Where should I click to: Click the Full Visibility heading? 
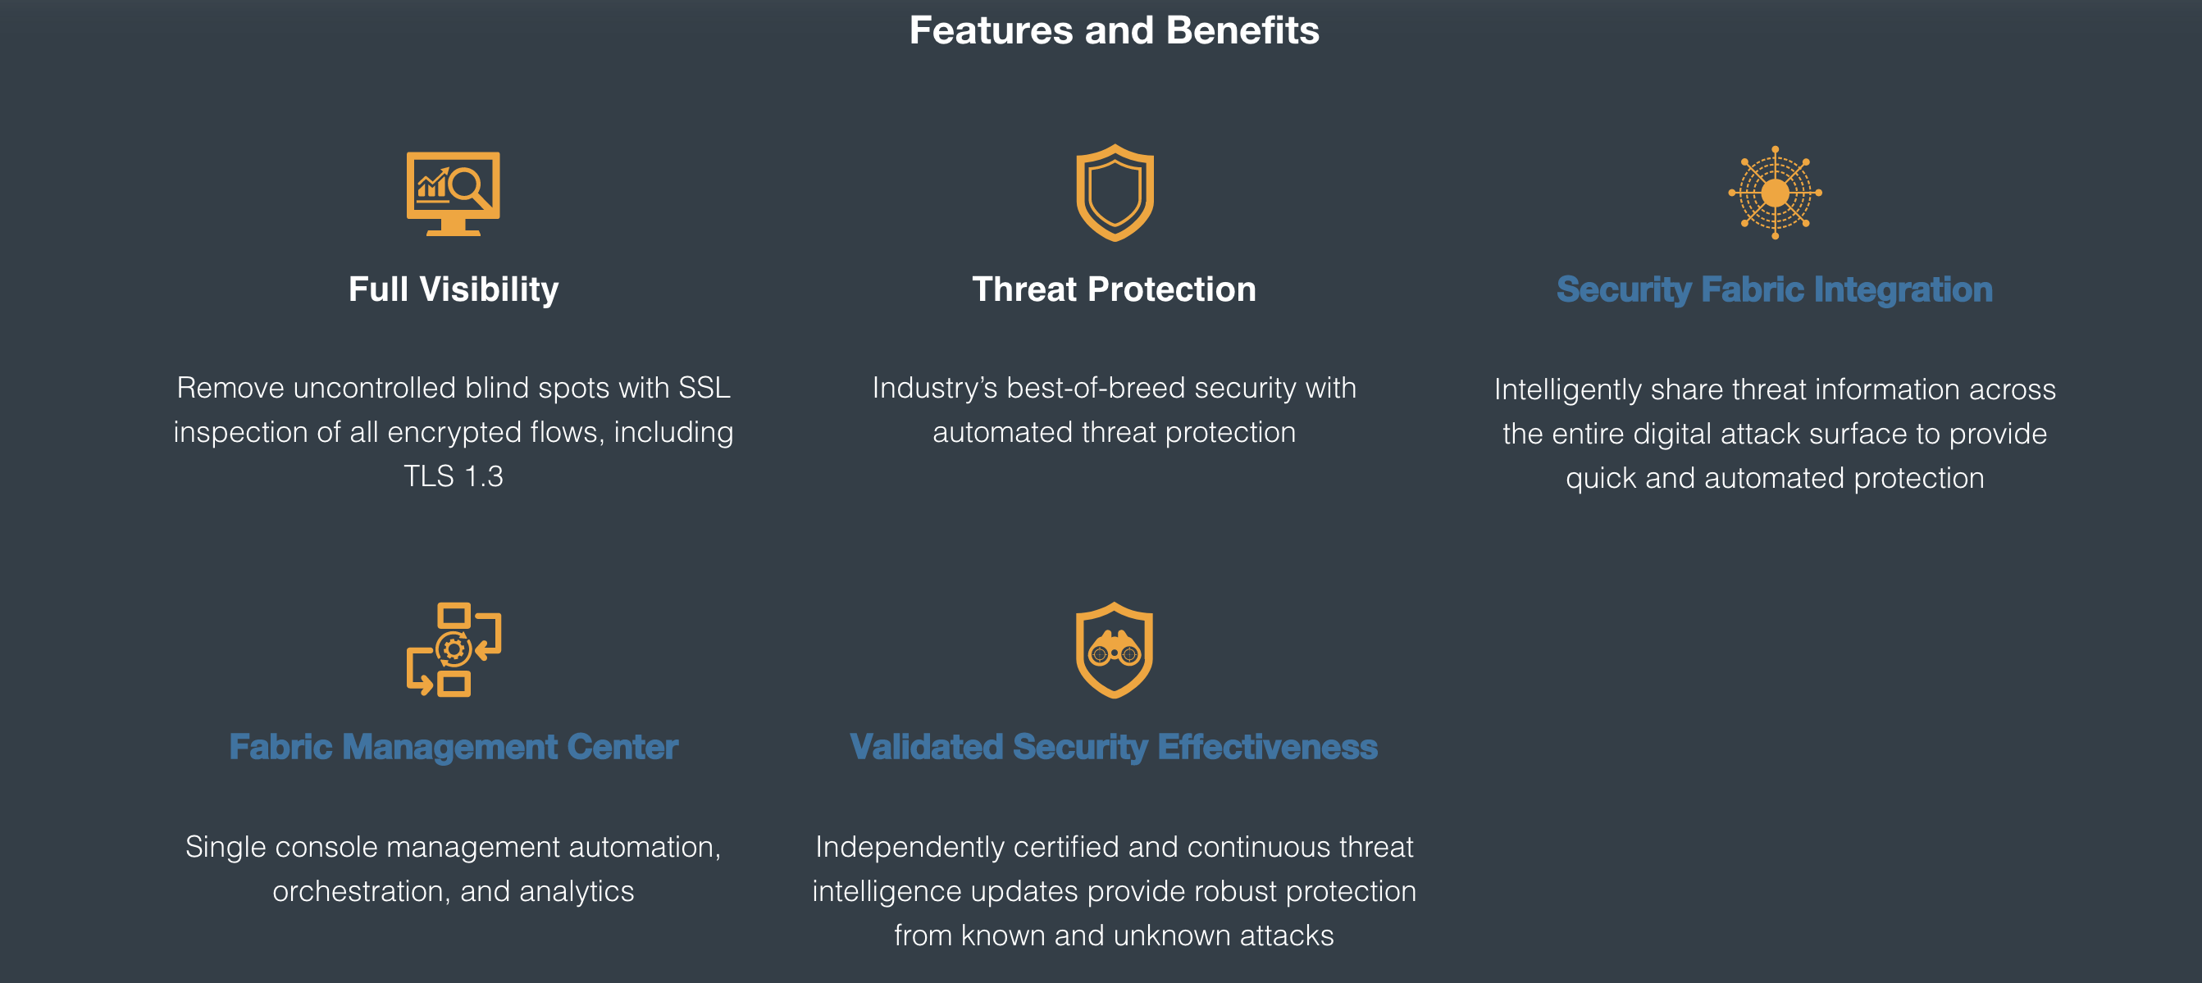(x=453, y=289)
